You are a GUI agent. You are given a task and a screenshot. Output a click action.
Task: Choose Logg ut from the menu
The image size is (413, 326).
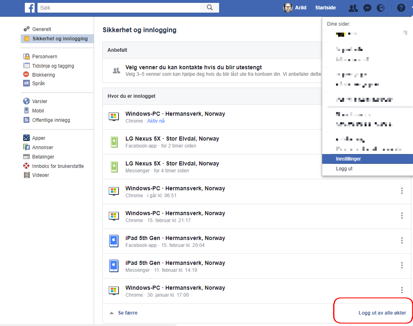tap(344, 169)
